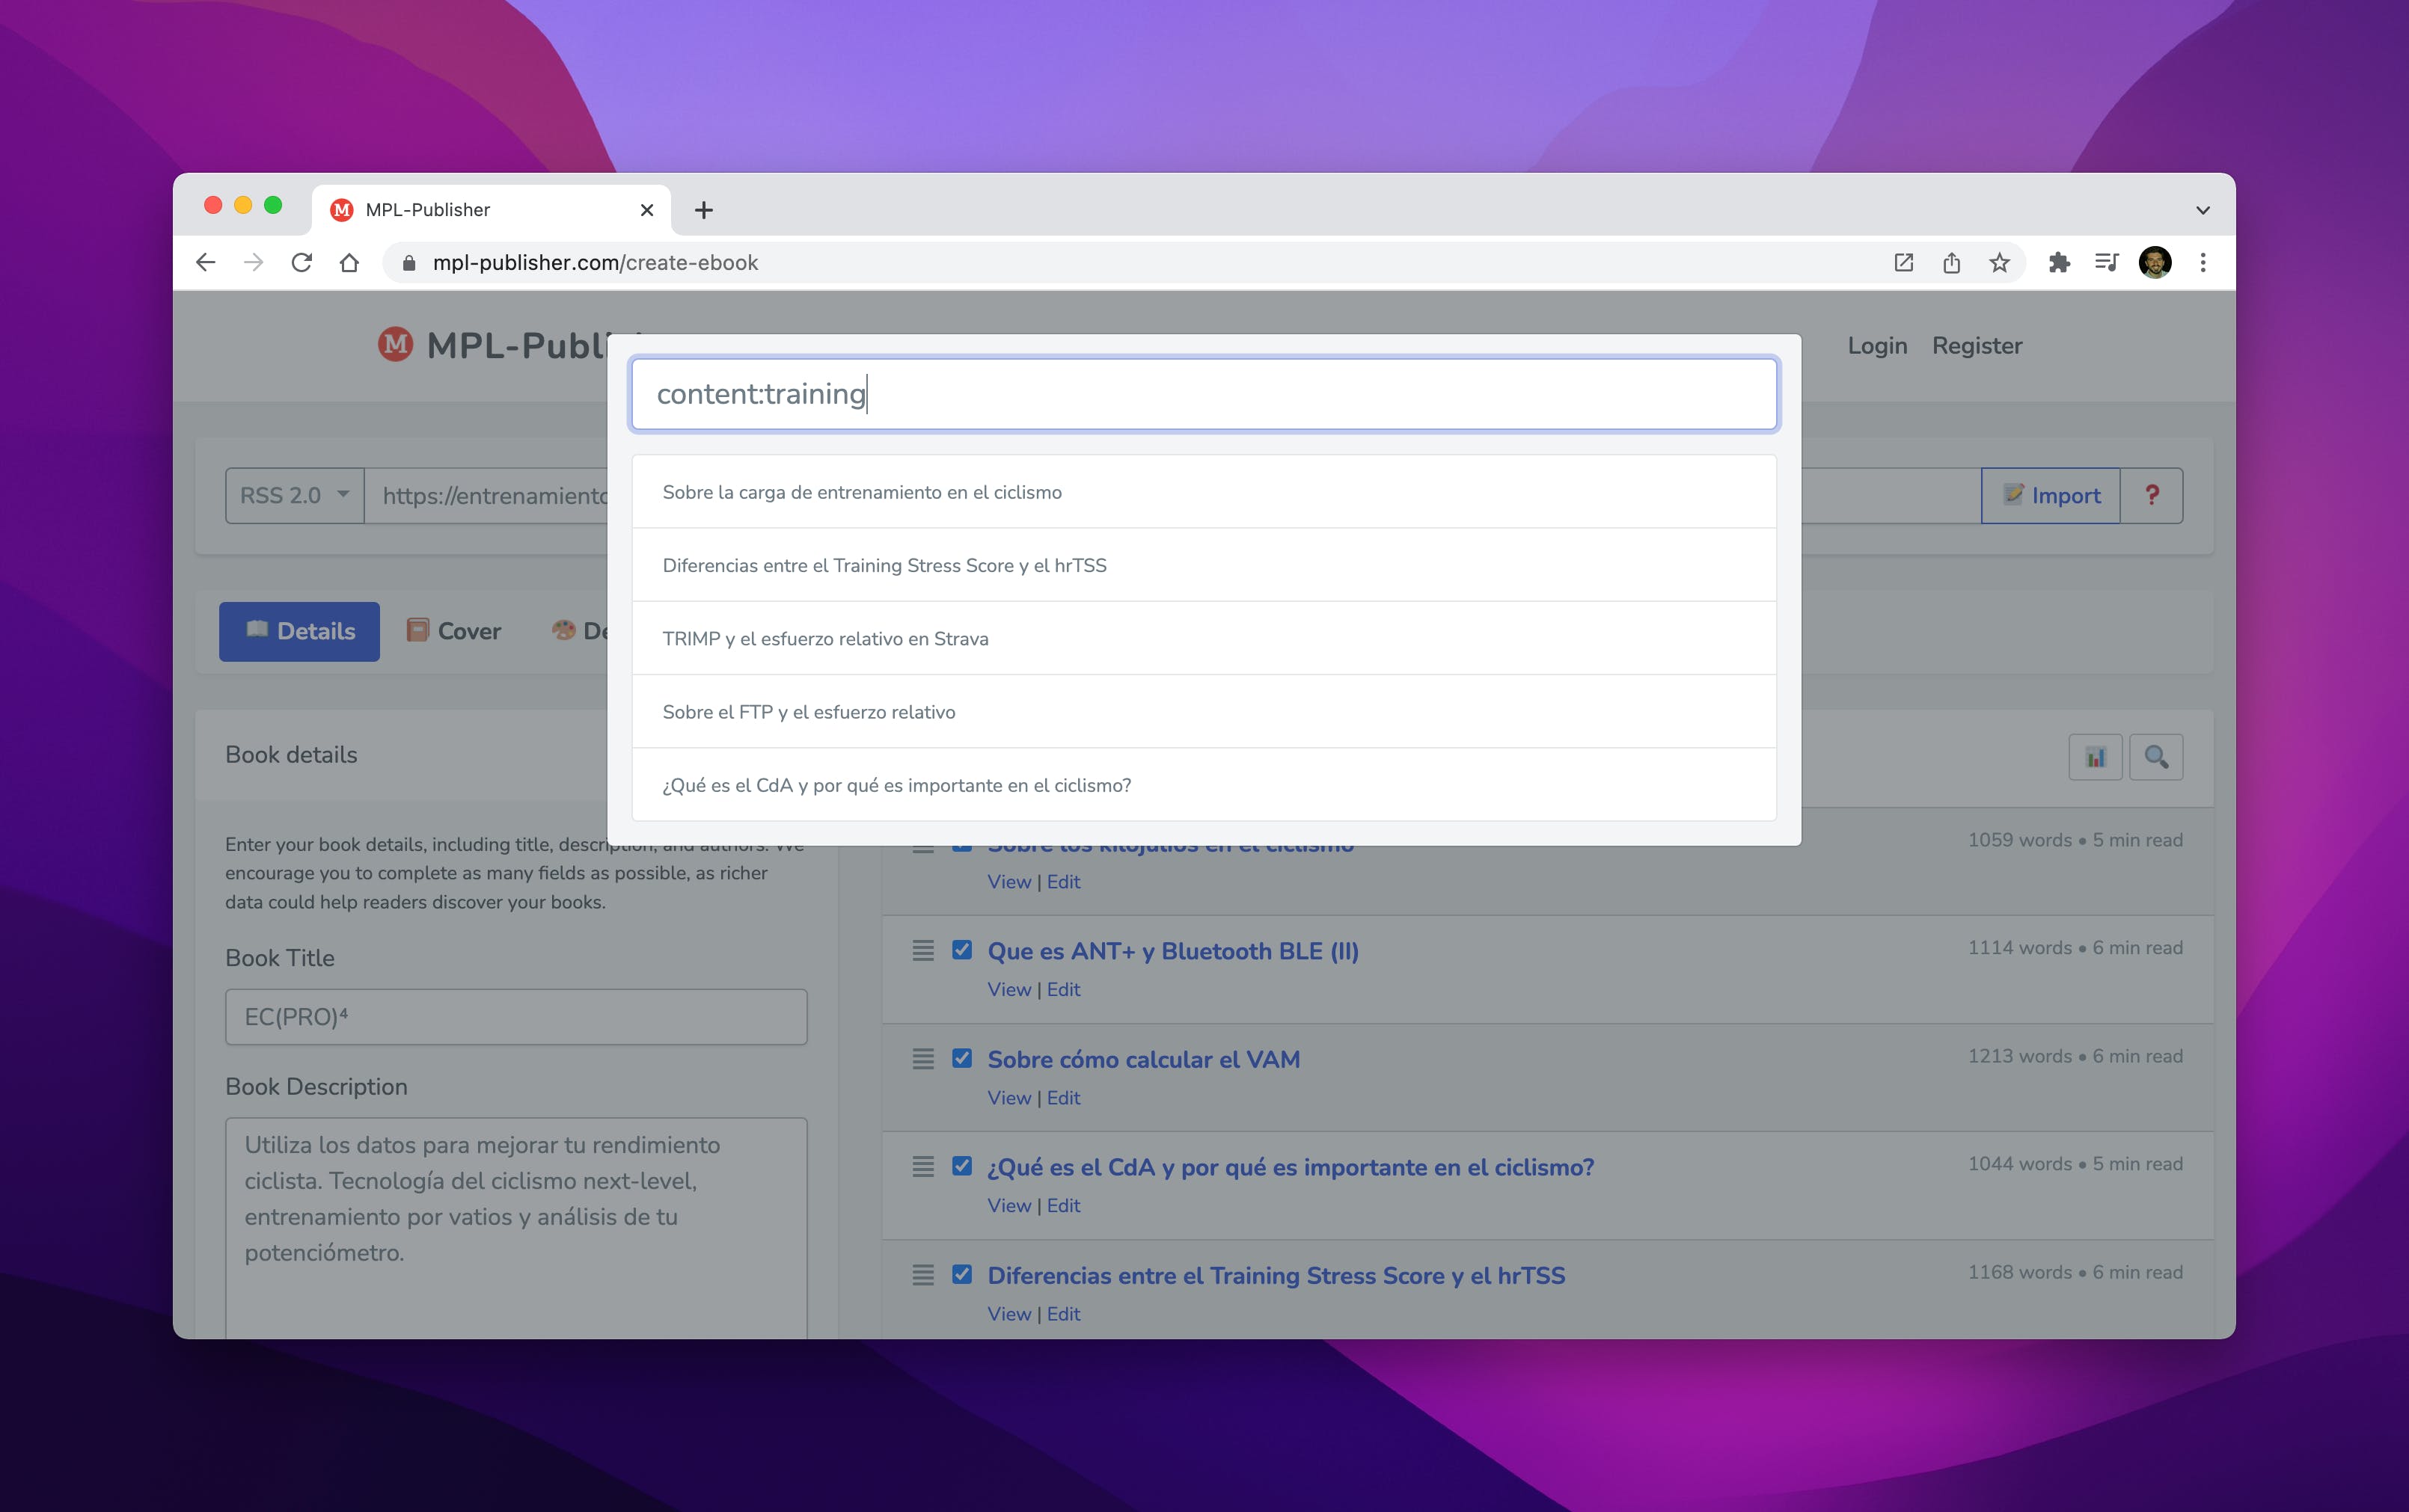This screenshot has height=1512, width=2409.
Task: Expand the Chrome tab search chevron
Action: pos(2202,210)
